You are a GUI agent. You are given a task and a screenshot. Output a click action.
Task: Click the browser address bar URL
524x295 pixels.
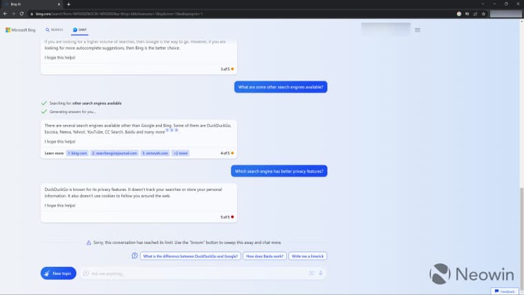[119, 14]
